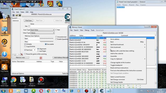This screenshot has height=93, width=166.
Task: Click the red arrow add-to-list icon
Action: [x=22, y=55]
